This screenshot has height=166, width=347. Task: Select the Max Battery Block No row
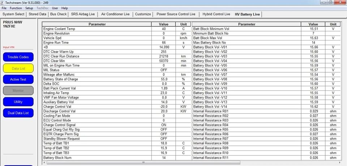tap(266, 43)
